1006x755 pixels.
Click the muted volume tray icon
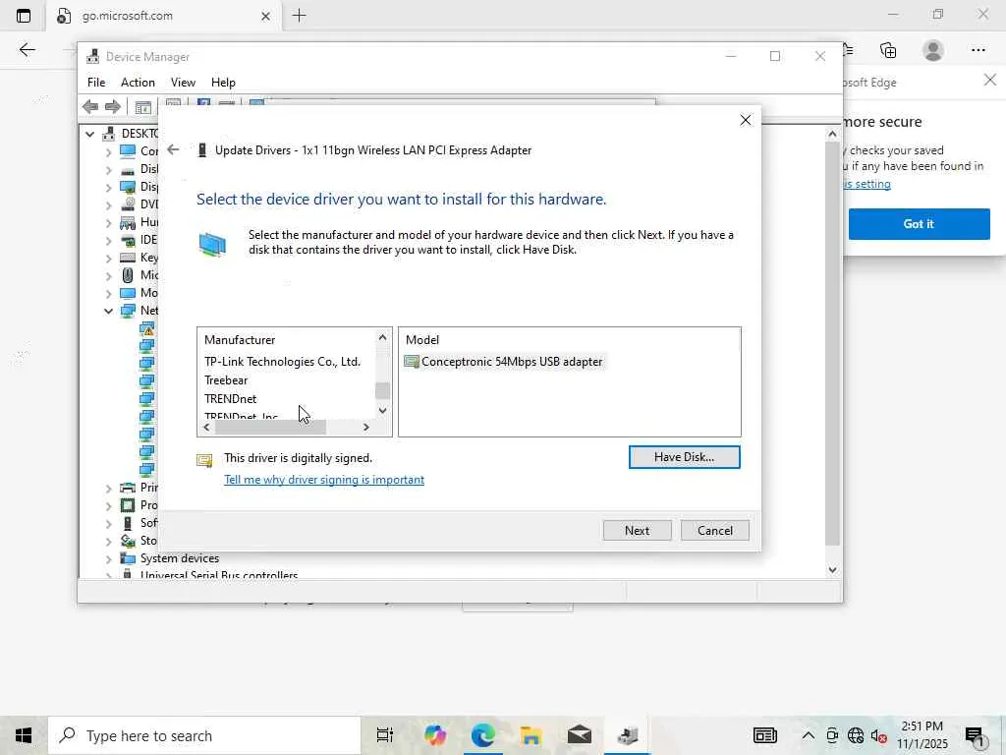(878, 735)
